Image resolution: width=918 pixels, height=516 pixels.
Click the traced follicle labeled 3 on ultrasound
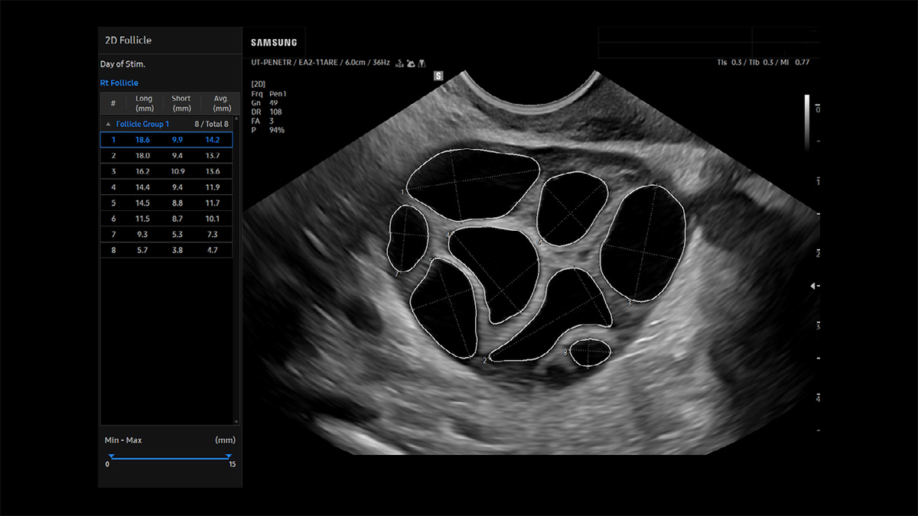(x=643, y=242)
